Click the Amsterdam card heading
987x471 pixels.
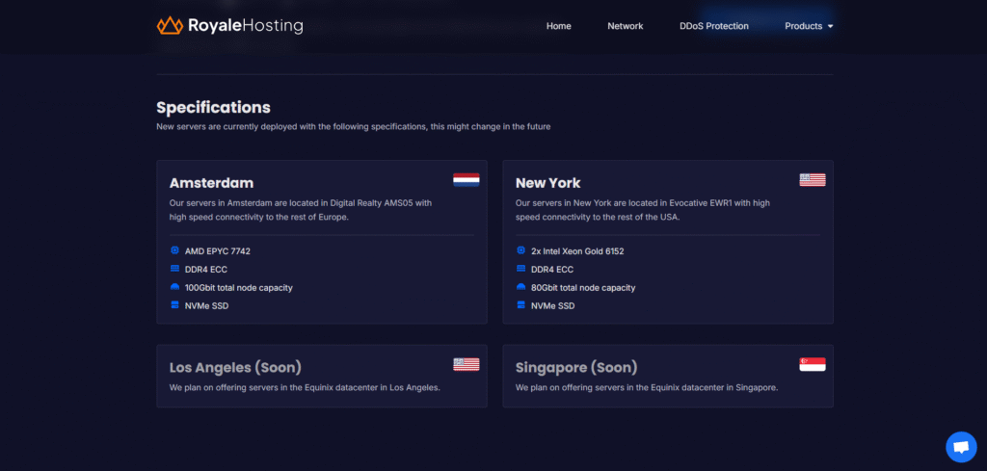[x=211, y=183]
